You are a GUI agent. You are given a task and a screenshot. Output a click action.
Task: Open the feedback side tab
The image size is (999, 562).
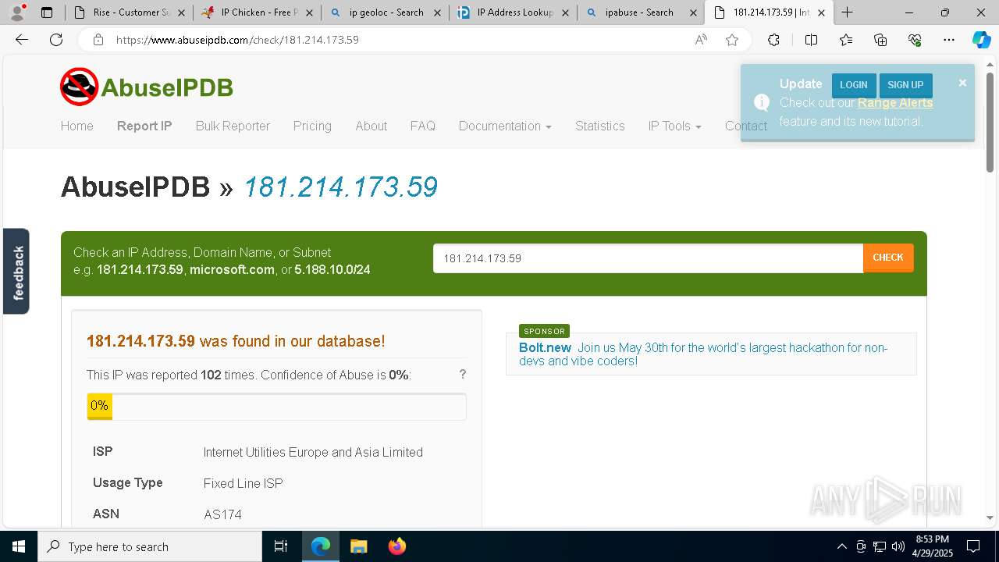coord(16,271)
